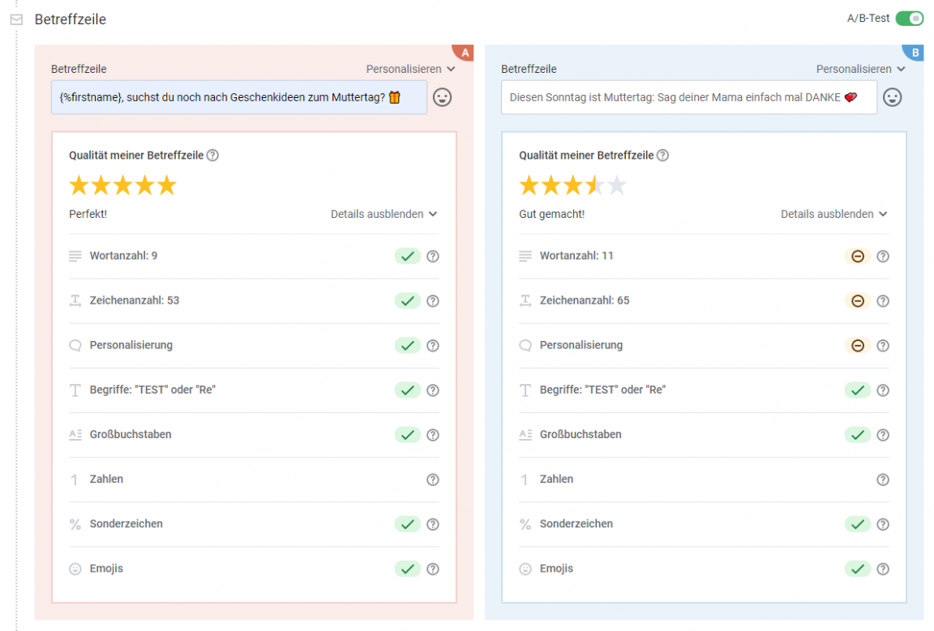Click help icon beside Sonderzeichen in variant B

[883, 524]
